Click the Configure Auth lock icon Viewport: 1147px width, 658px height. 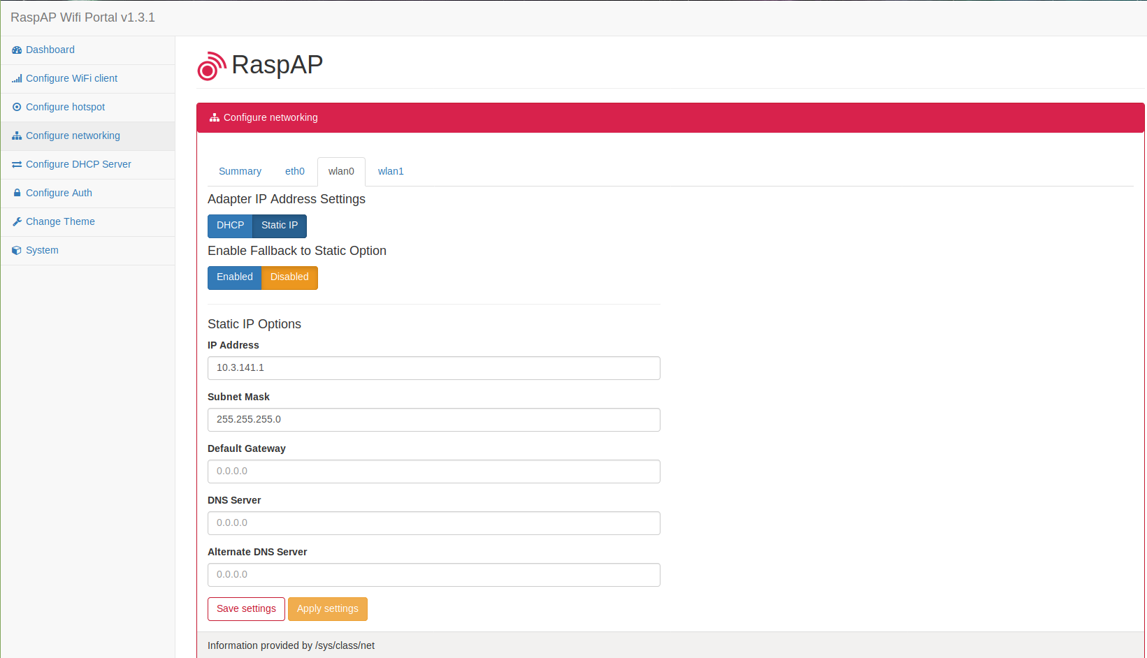pos(17,193)
